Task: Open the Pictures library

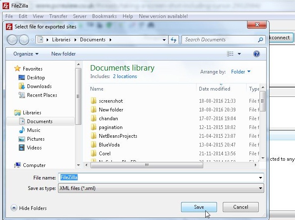Action: pyautogui.click(x=32, y=139)
